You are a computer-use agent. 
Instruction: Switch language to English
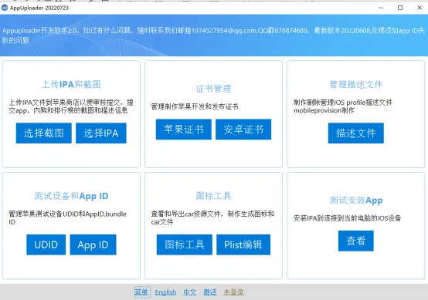coord(165,292)
